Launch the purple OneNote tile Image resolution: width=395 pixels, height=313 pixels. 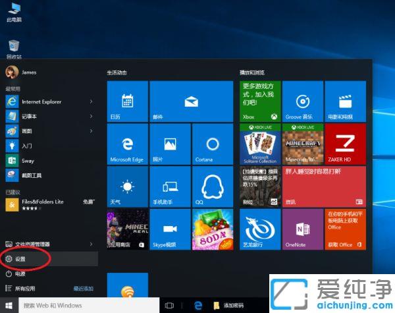(303, 229)
